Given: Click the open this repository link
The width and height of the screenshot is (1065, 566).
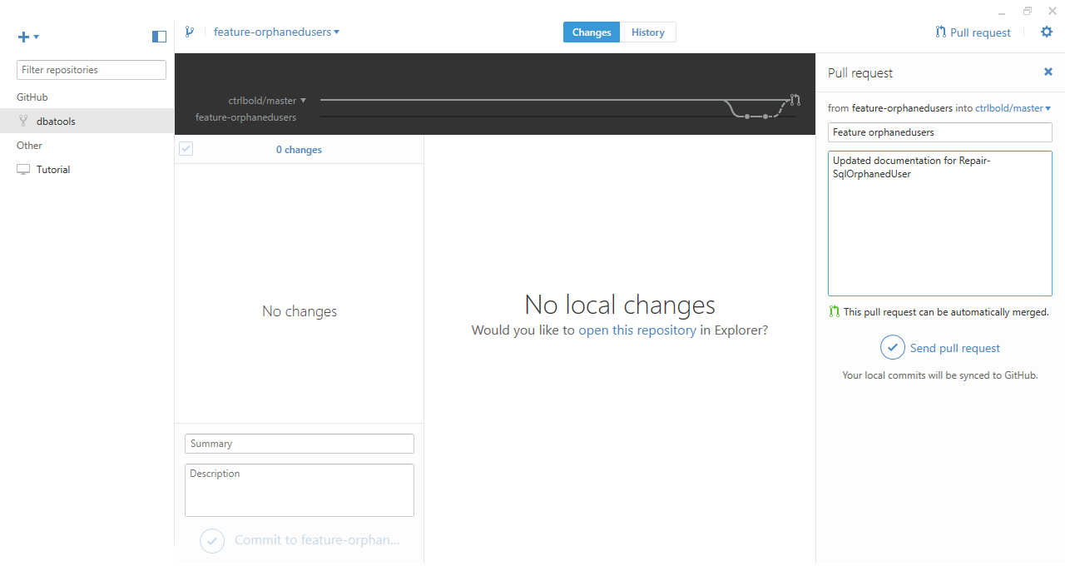Looking at the screenshot, I should tap(637, 330).
